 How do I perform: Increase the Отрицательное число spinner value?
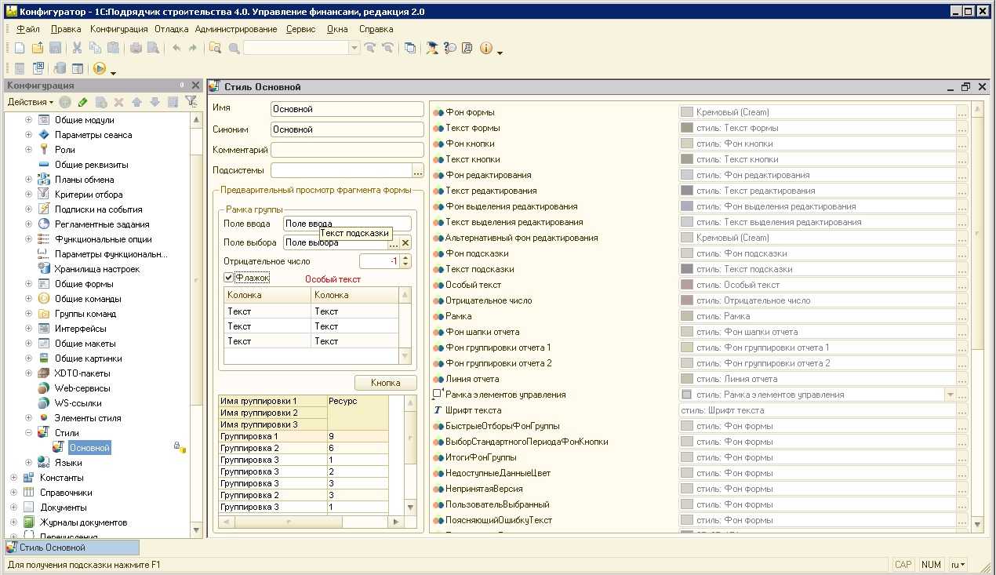(x=405, y=258)
